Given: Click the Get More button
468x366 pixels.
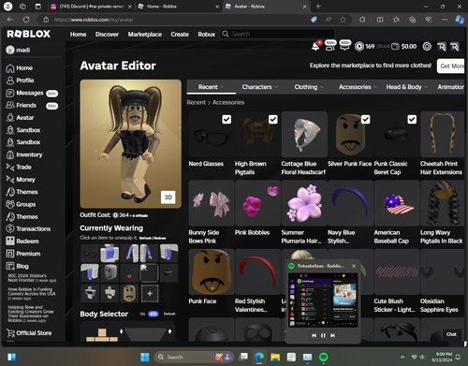Looking at the screenshot, I should coord(451,66).
